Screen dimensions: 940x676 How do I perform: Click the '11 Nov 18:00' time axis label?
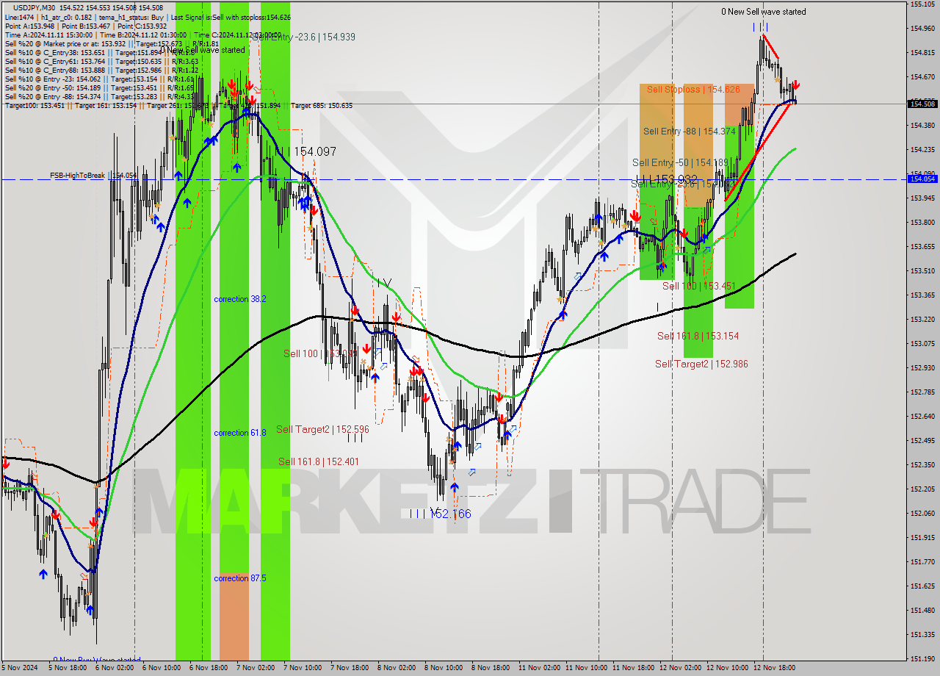pyautogui.click(x=634, y=668)
